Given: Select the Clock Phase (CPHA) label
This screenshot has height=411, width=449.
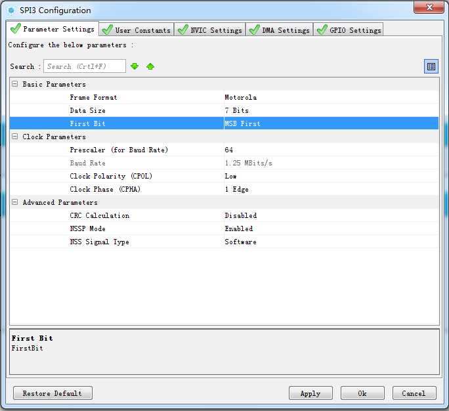Looking at the screenshot, I should point(105,189).
